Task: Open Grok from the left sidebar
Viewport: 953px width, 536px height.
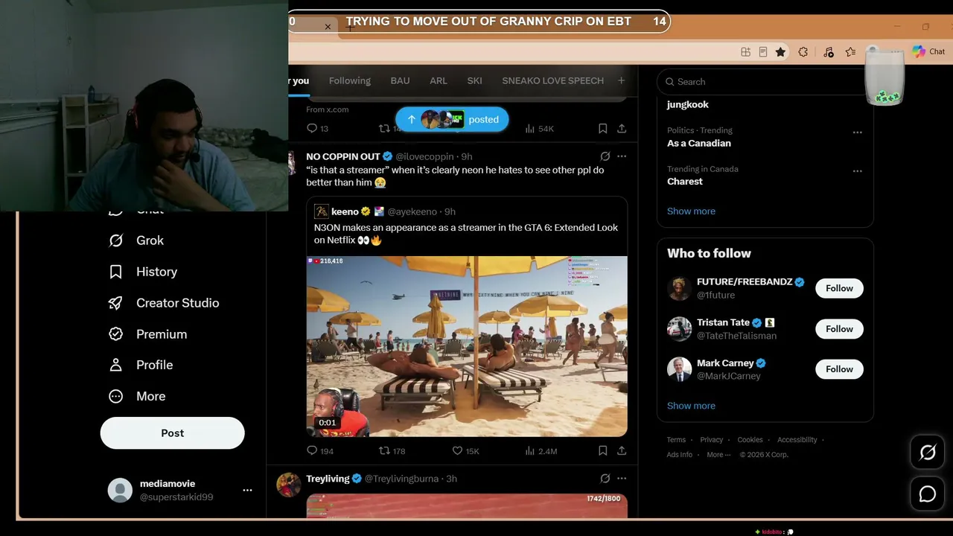Action: (x=136, y=240)
